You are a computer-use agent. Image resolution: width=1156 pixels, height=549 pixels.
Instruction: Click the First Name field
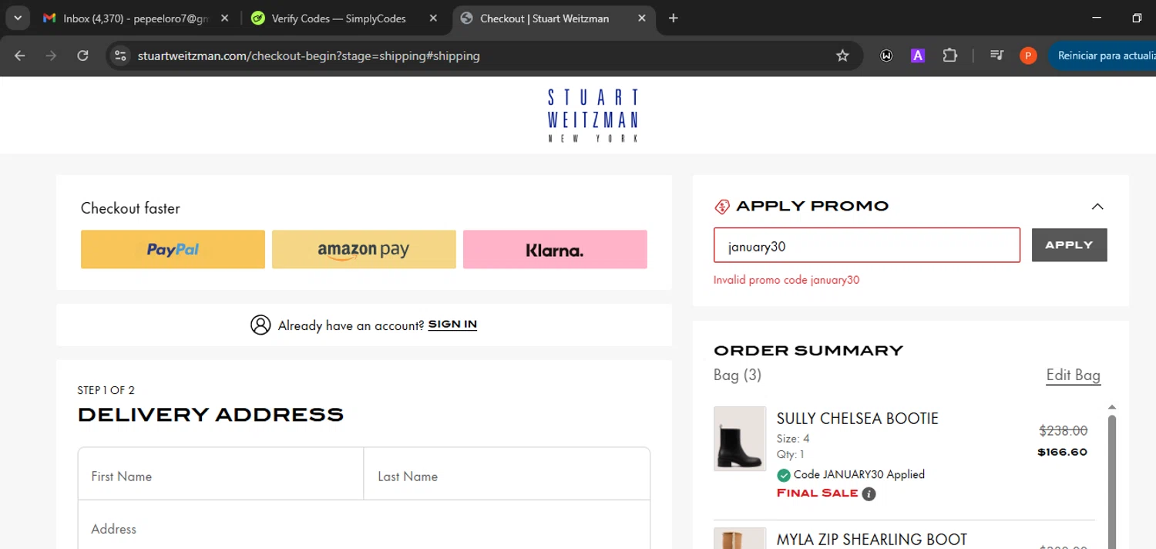(220, 474)
